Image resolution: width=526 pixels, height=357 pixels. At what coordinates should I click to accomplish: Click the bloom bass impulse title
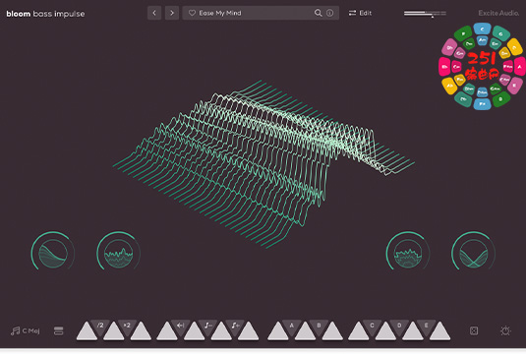pyautogui.click(x=45, y=14)
